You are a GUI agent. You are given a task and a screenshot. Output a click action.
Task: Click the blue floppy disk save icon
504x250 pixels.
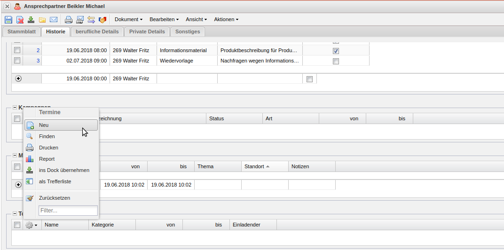coord(8,20)
